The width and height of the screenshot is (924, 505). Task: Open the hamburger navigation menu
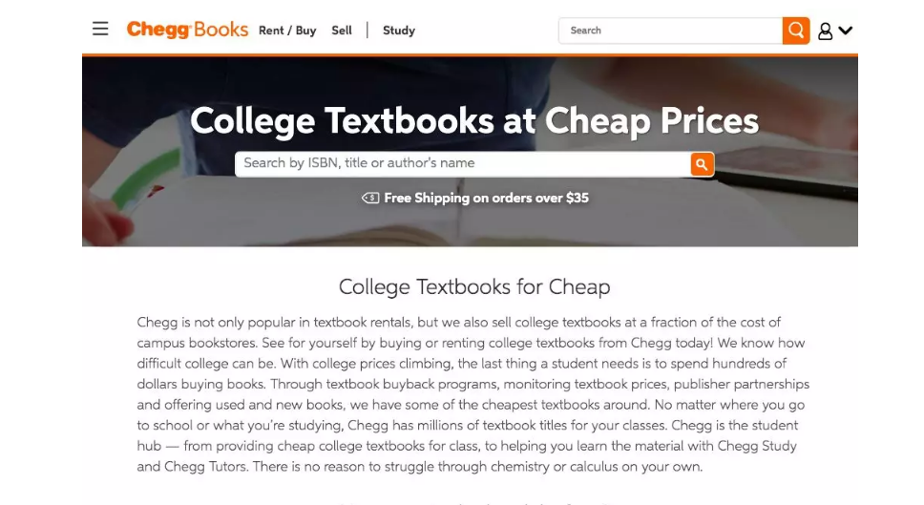[x=100, y=30]
